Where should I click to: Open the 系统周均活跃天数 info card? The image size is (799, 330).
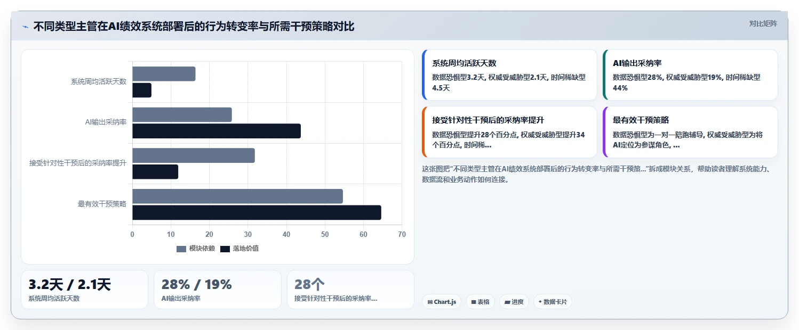pyautogui.click(x=509, y=75)
